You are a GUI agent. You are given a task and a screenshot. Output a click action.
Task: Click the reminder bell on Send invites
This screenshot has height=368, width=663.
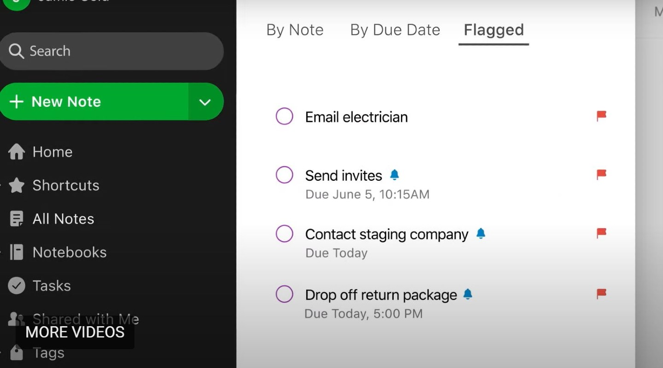(x=395, y=175)
